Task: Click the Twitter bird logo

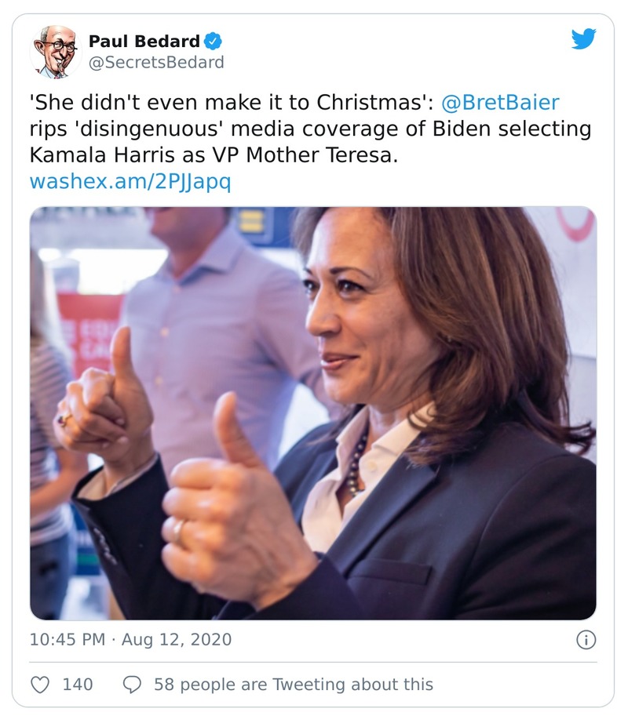Action: pyautogui.click(x=583, y=39)
